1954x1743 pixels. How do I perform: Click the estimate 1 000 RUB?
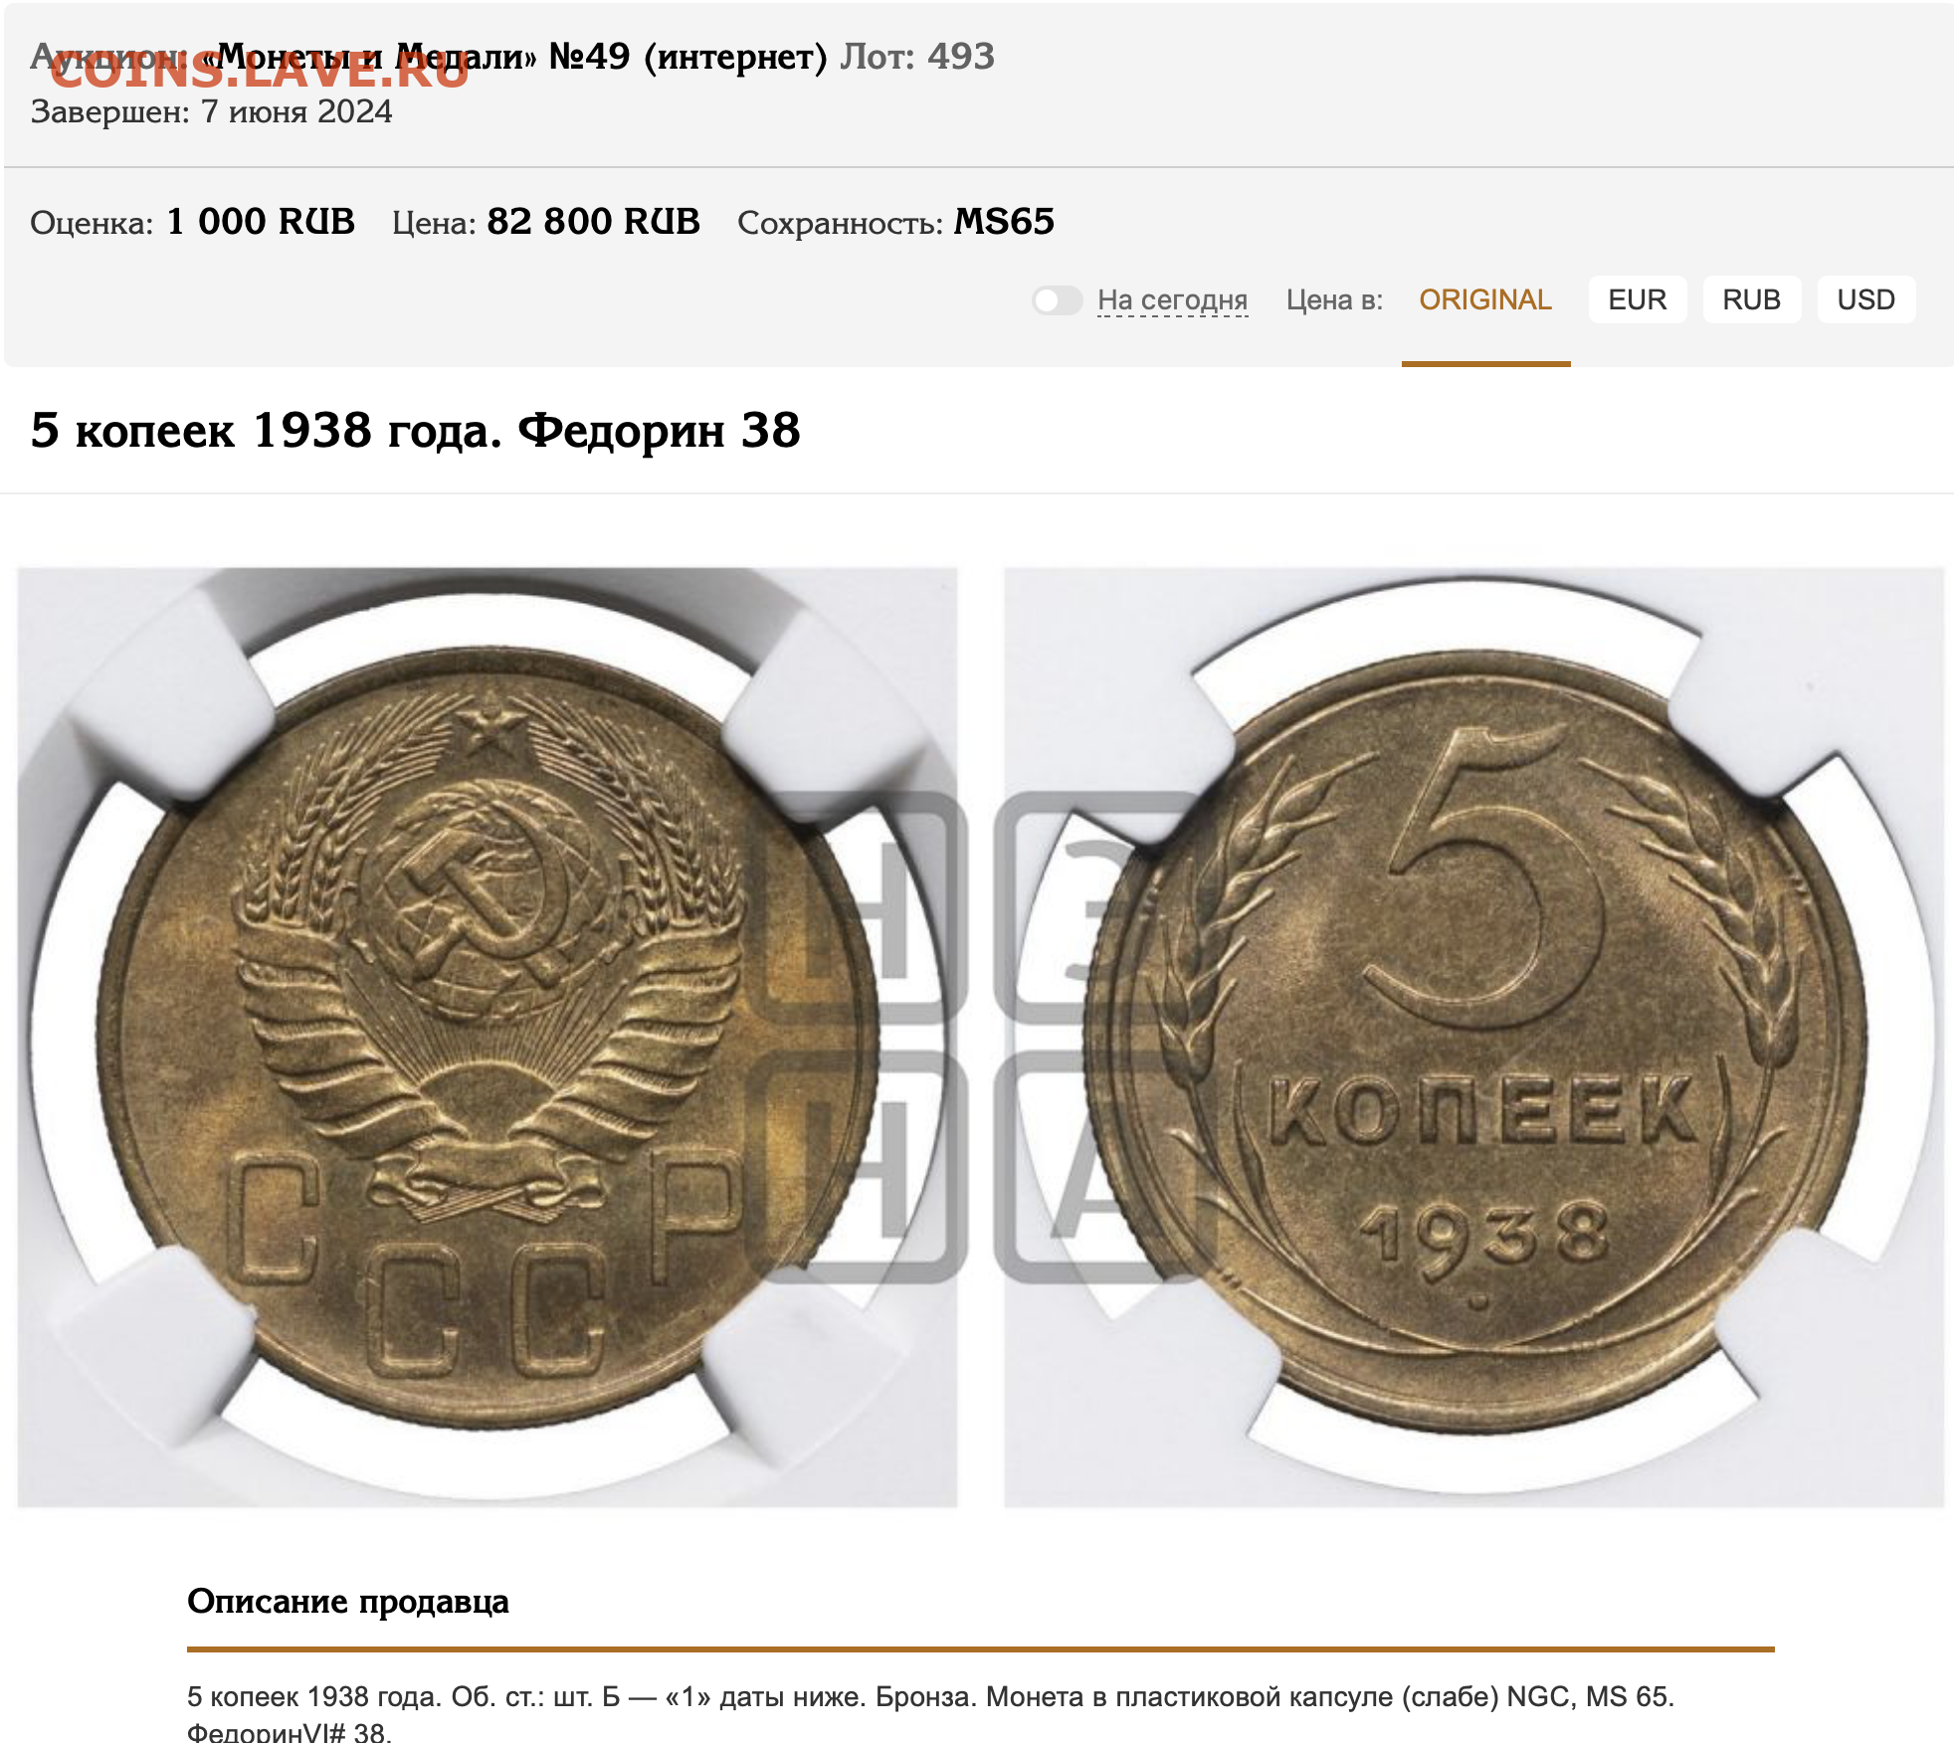[x=261, y=221]
